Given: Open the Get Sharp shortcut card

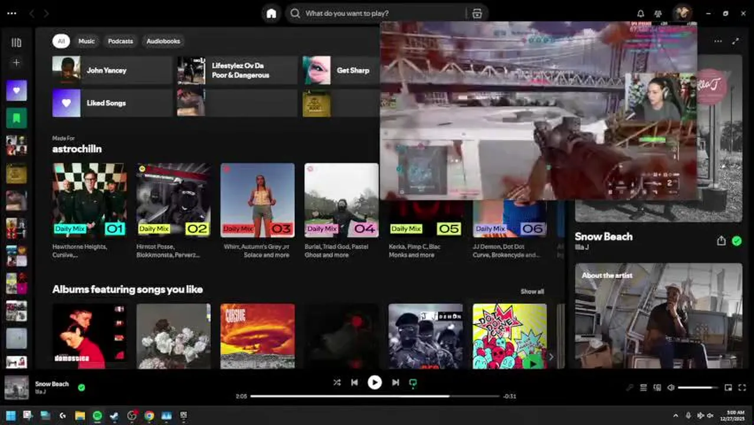Looking at the screenshot, I should pyautogui.click(x=341, y=70).
